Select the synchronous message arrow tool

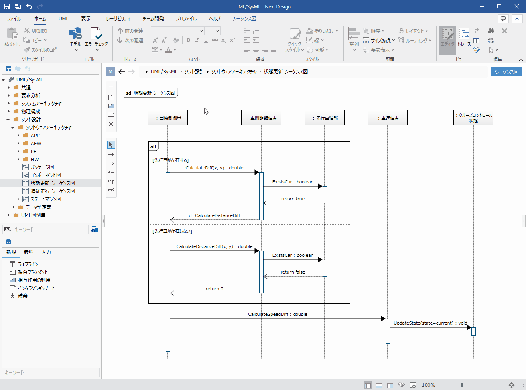[111, 154]
